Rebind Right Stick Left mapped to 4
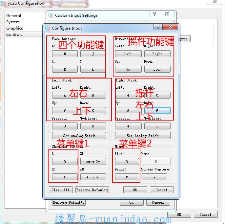 pyautogui.click(x=128, y=95)
